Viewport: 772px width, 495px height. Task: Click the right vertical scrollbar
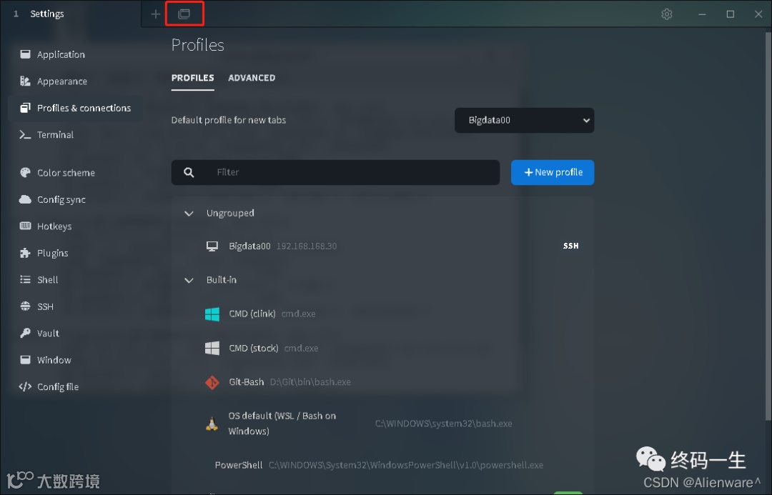768,226
